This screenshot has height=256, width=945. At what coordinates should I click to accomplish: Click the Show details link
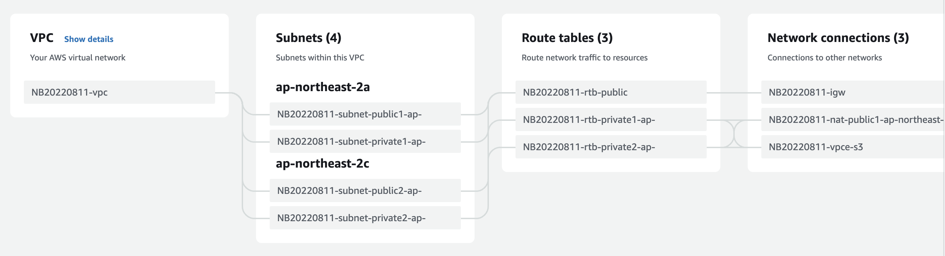click(x=88, y=39)
